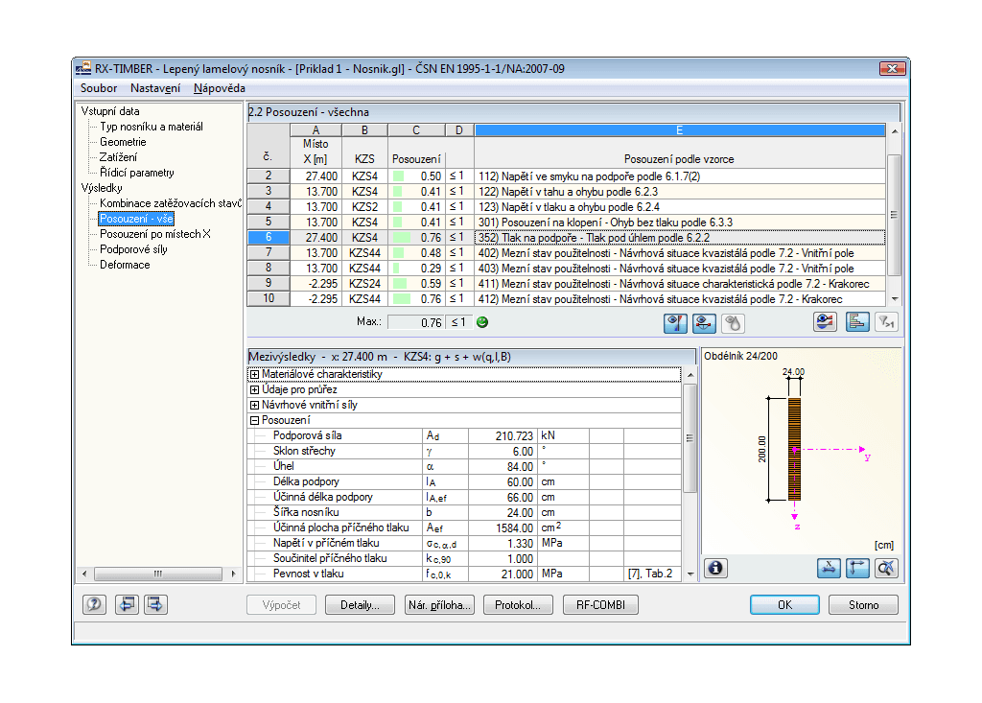
Task: Select Posouzení - vše tree item
Action: coord(136,219)
